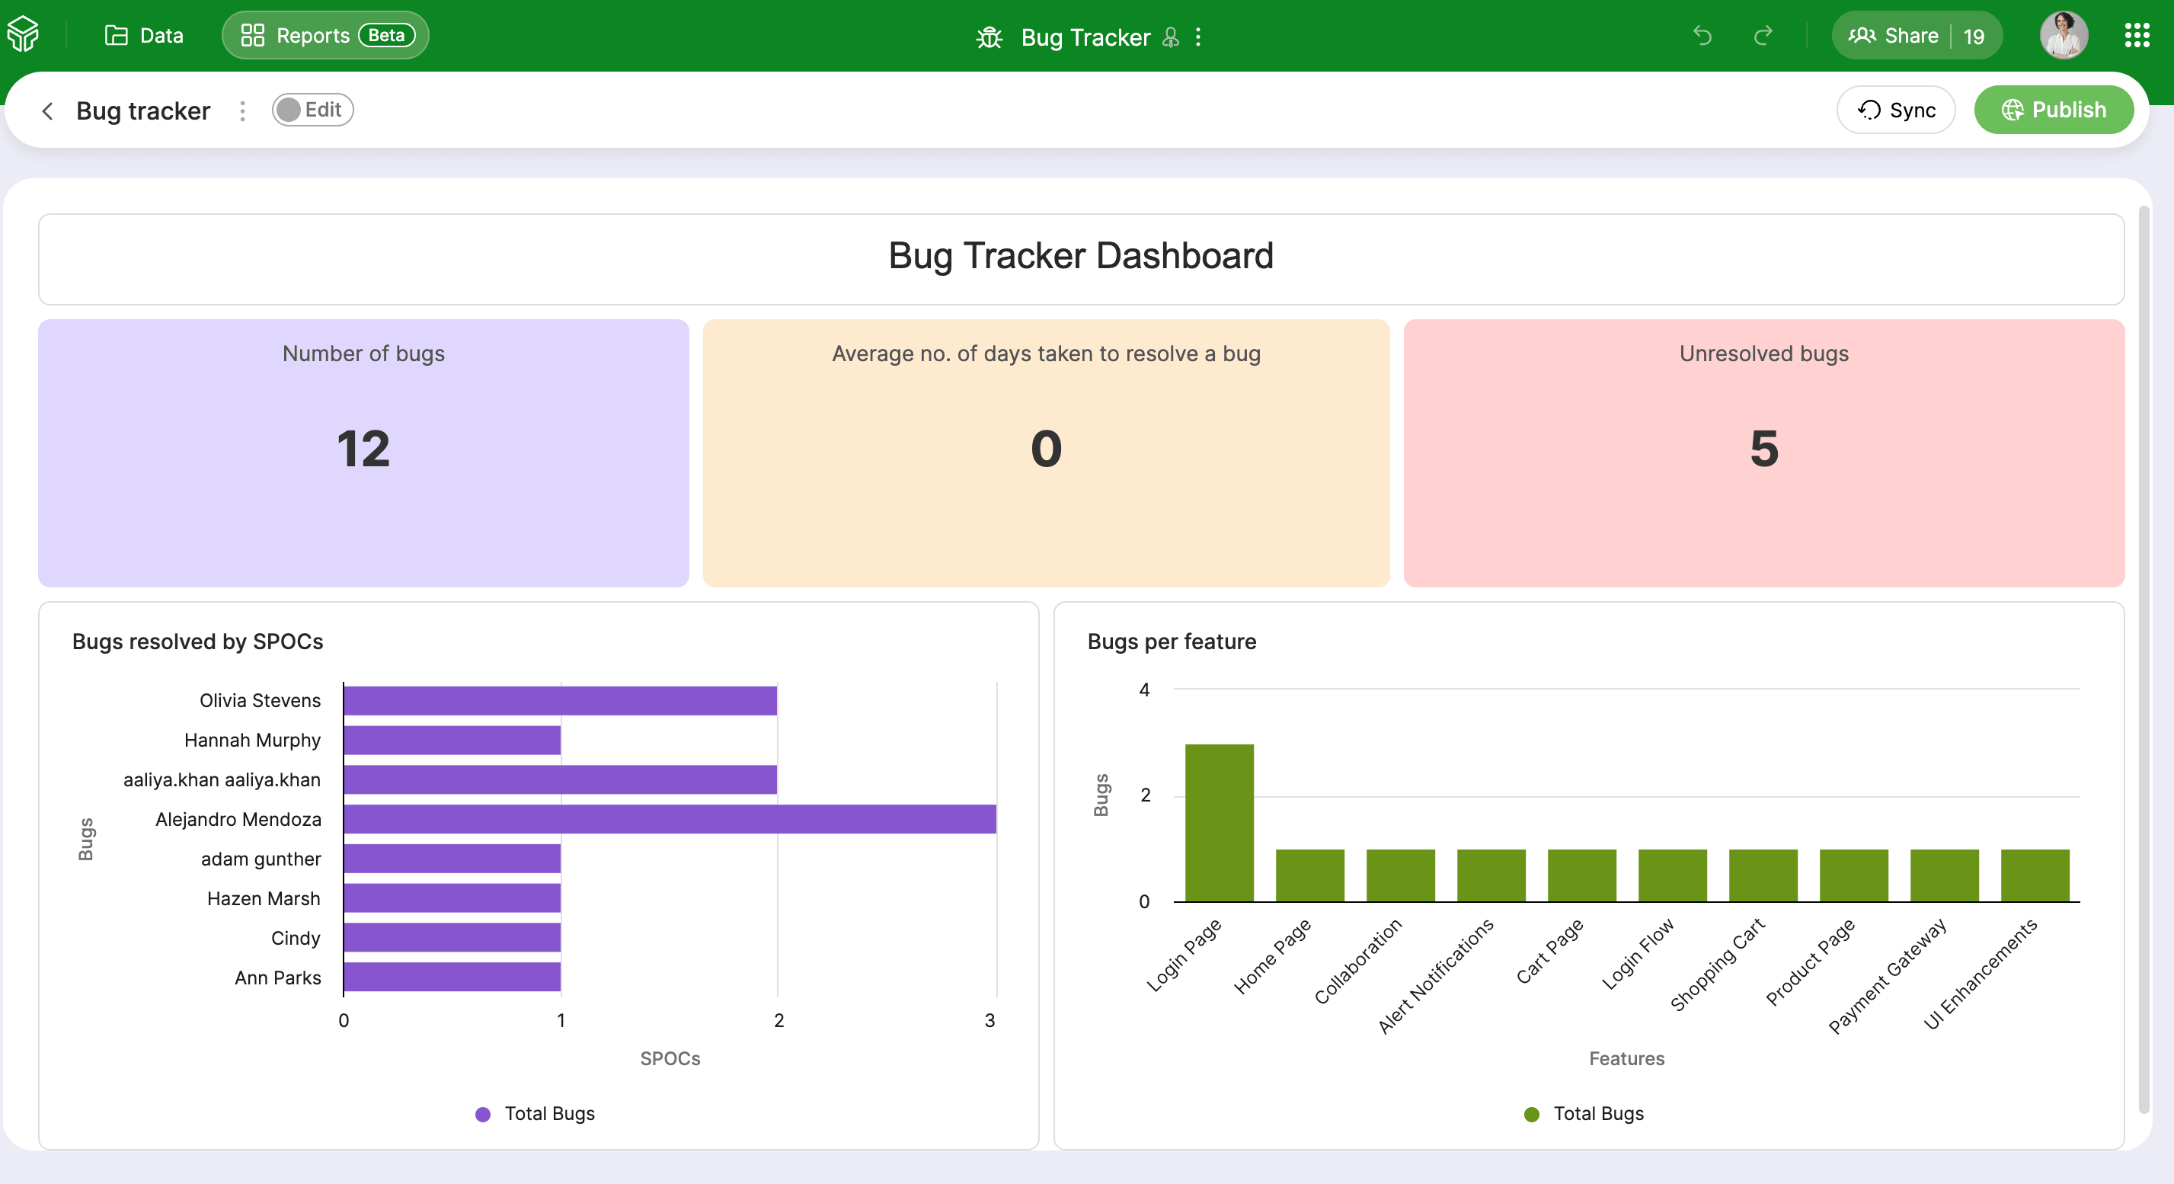
Task: Open the apps grid launcher icon
Action: point(2137,36)
